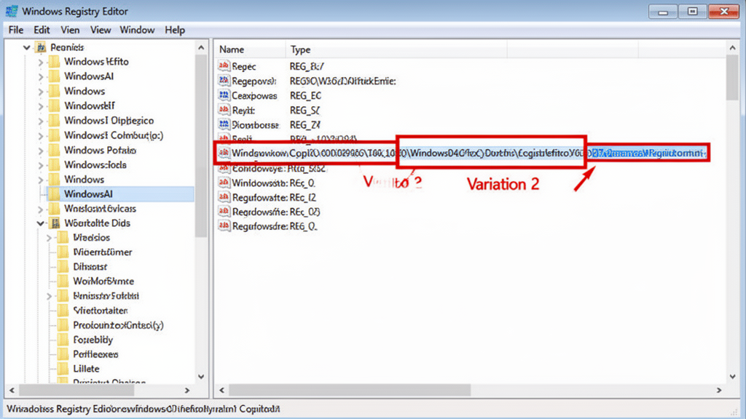Select the Regepovs value name
This screenshot has height=419, width=746.
point(254,81)
